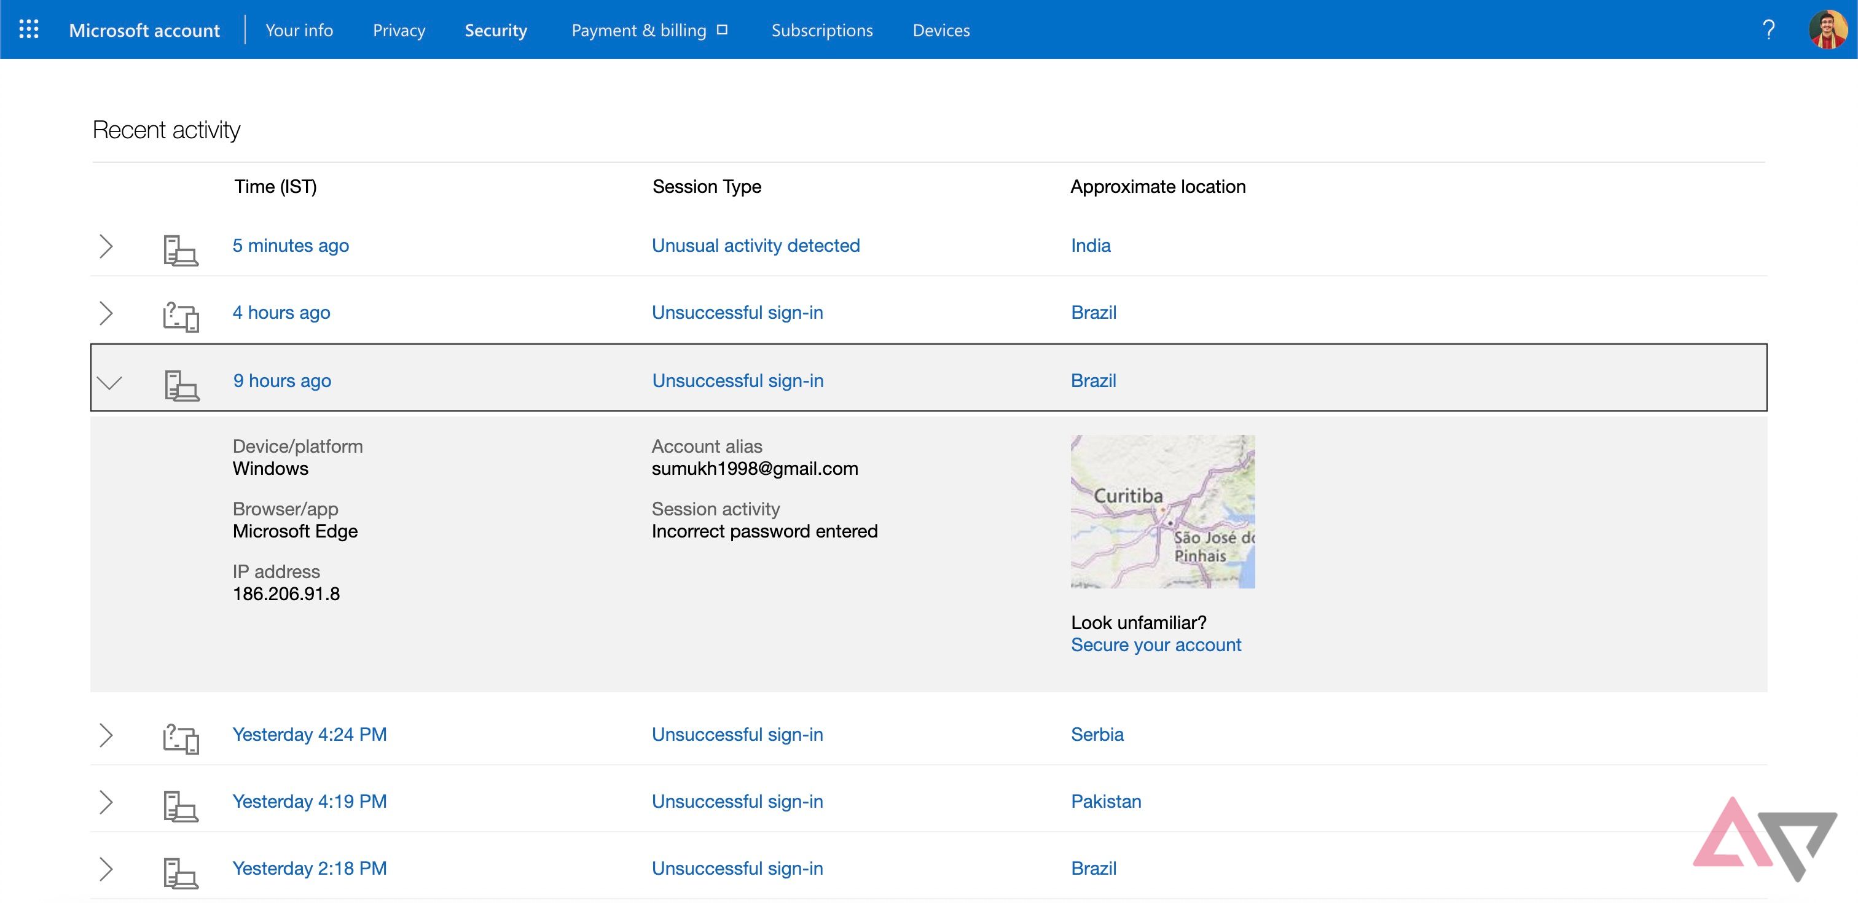Click the Incorrect password entered text

point(764,531)
